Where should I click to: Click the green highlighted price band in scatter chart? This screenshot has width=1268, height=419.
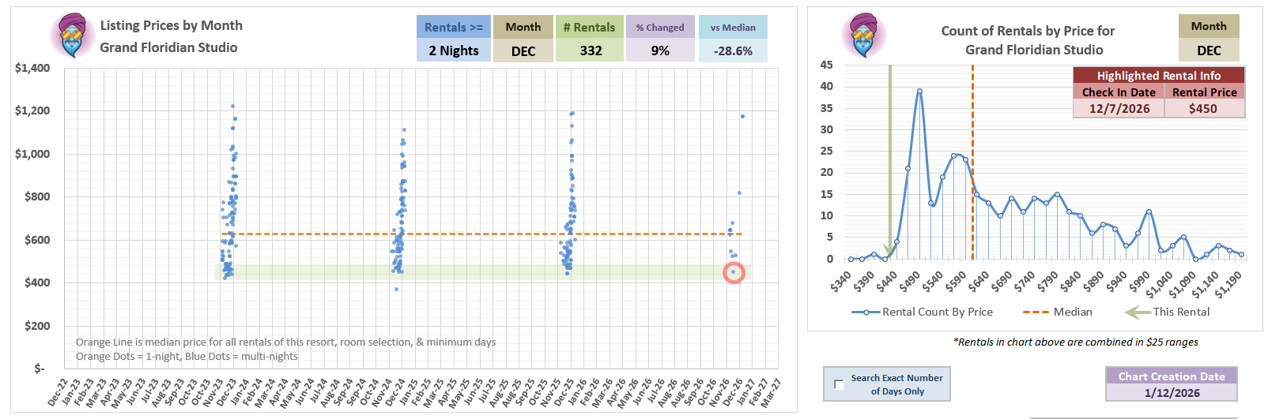coord(474,272)
